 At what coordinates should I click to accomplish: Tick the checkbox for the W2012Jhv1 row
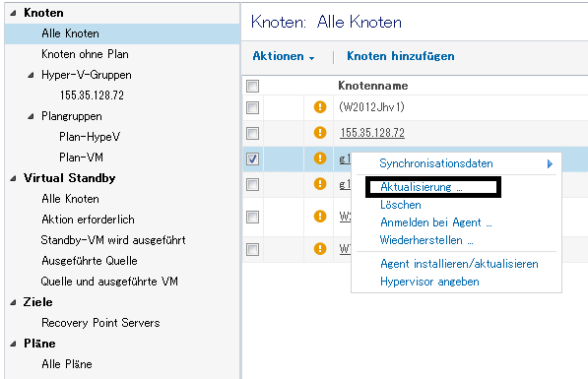252,107
